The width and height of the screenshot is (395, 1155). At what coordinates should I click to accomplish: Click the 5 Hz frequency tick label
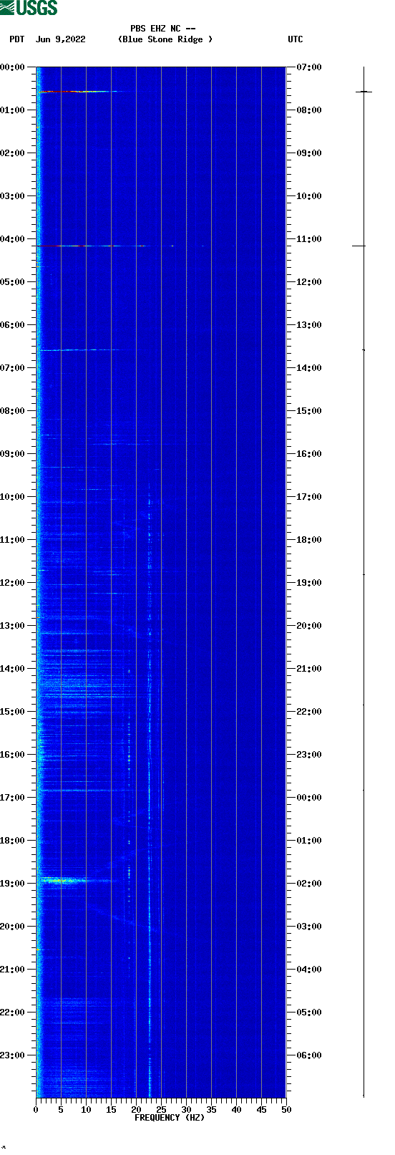pyautogui.click(x=61, y=1110)
